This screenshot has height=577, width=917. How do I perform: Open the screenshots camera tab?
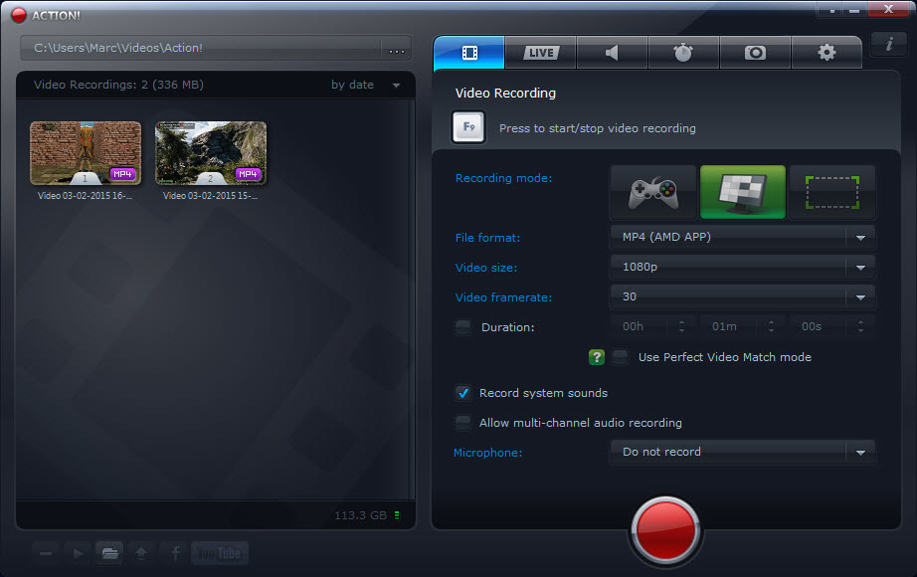click(755, 53)
